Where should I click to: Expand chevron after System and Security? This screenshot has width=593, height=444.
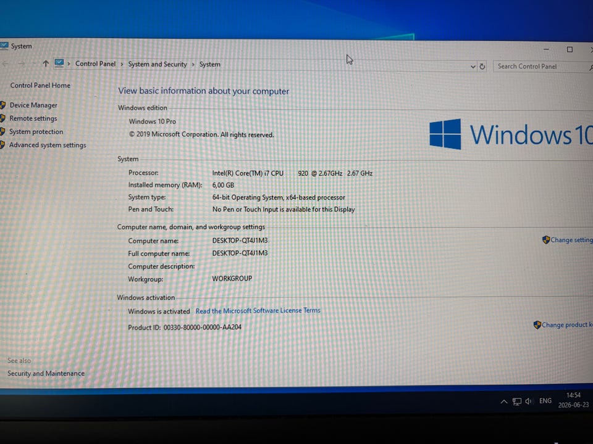point(193,65)
